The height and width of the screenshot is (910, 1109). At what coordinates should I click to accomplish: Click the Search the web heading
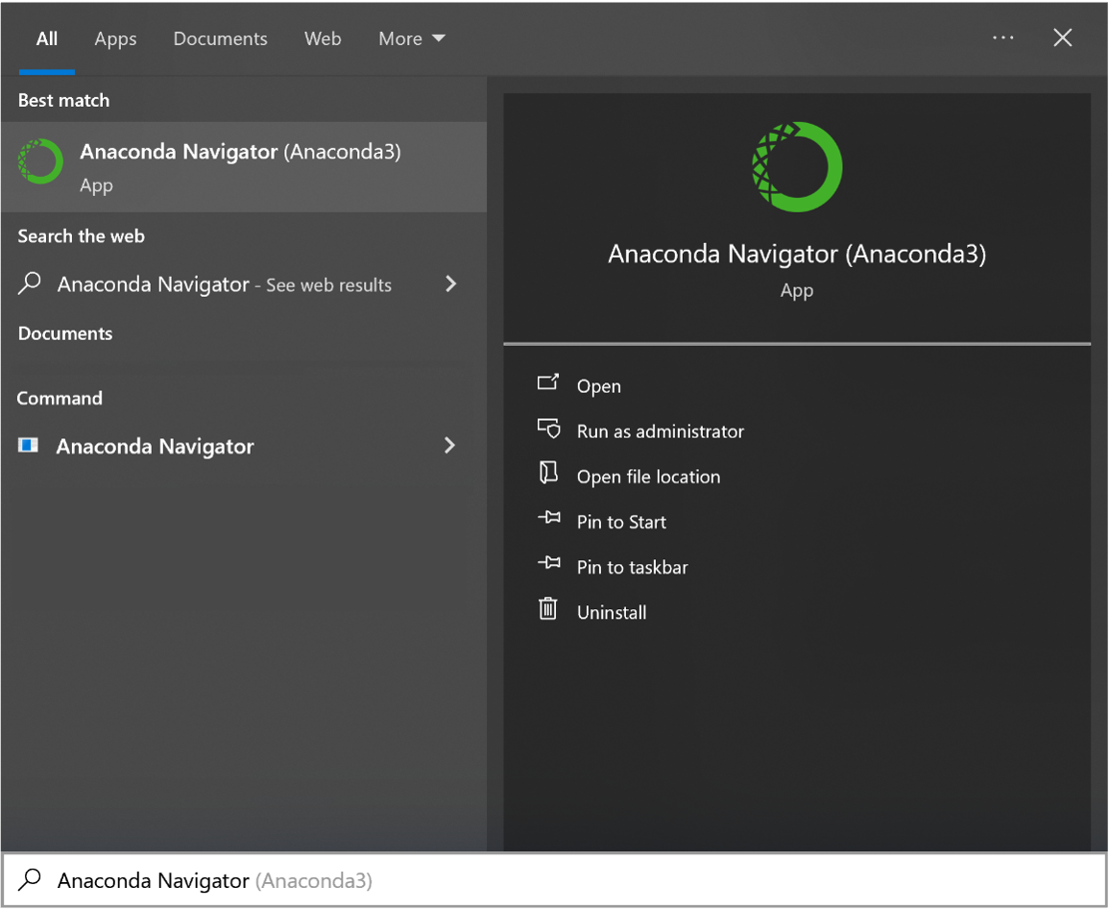pyautogui.click(x=81, y=236)
